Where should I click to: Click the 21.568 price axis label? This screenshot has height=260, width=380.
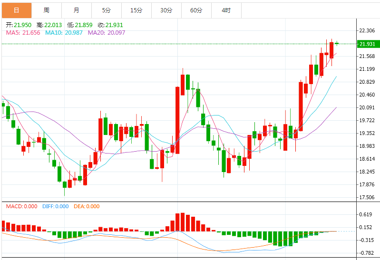coord(367,56)
